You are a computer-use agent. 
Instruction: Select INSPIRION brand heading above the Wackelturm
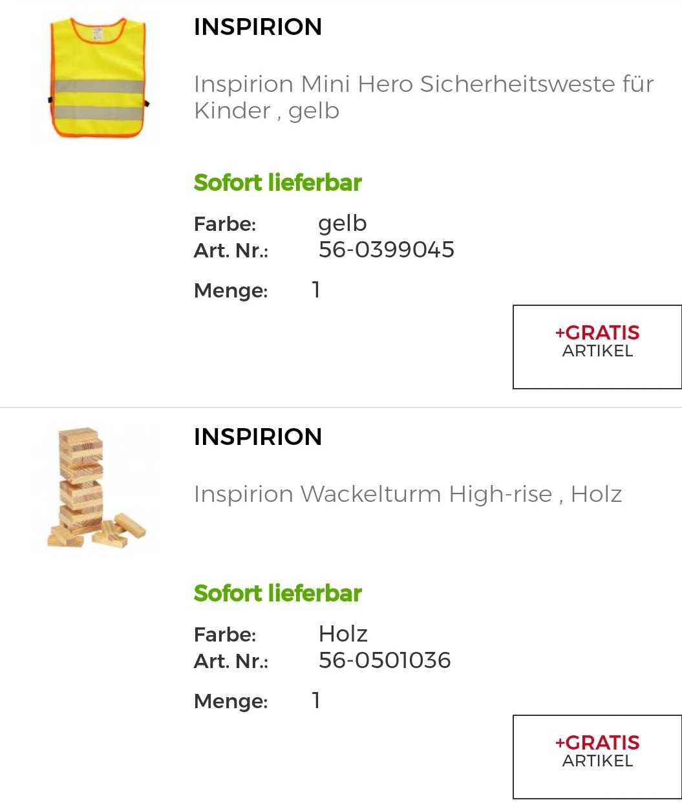(x=258, y=437)
